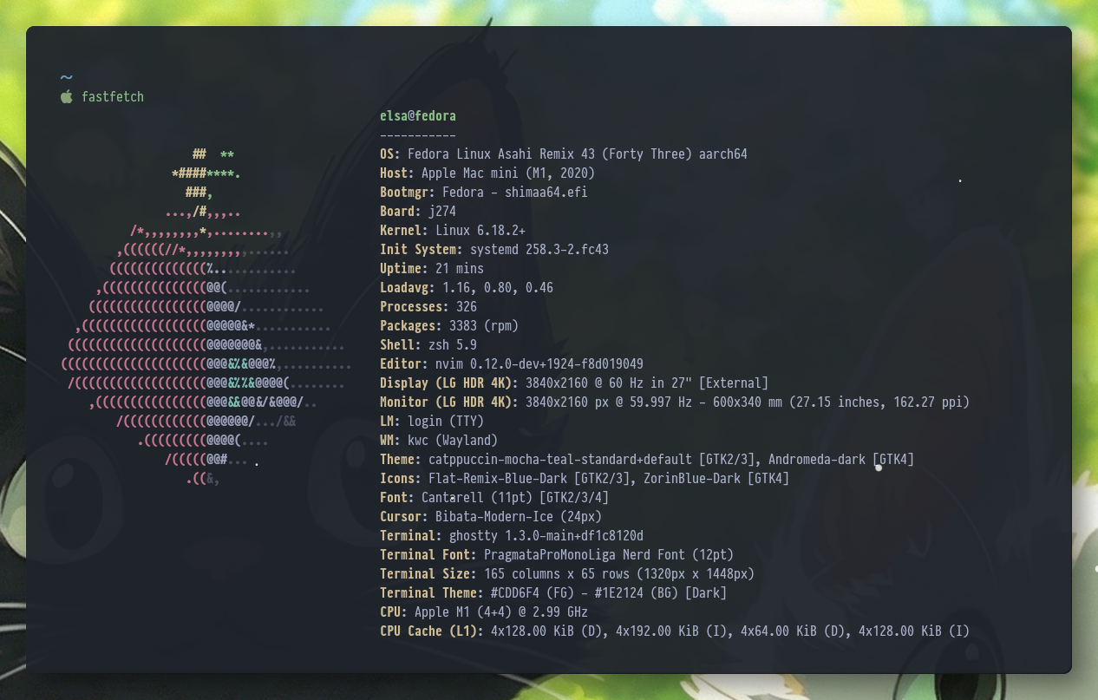The image size is (1098, 700).
Task: Click the Uptime 21 mins line
Action: [x=432, y=269]
